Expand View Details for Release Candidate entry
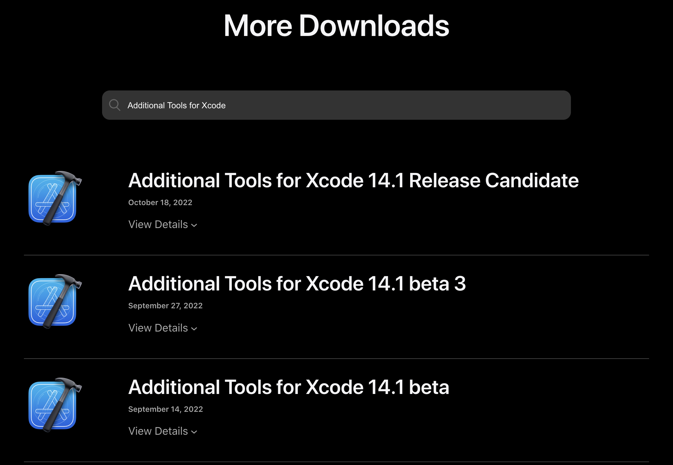The height and width of the screenshot is (465, 673). (163, 225)
